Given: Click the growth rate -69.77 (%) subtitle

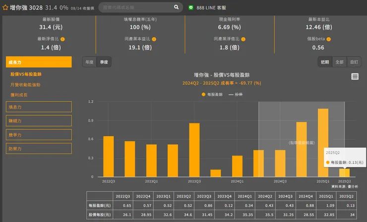Looking at the screenshot, I should (222, 83).
